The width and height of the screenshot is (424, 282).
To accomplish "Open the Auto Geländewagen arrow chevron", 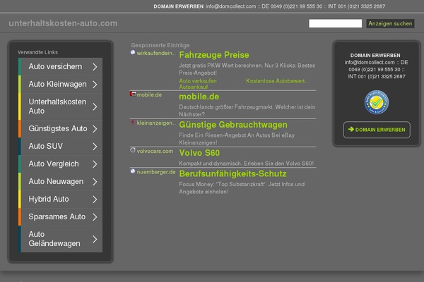I will click(x=95, y=239).
